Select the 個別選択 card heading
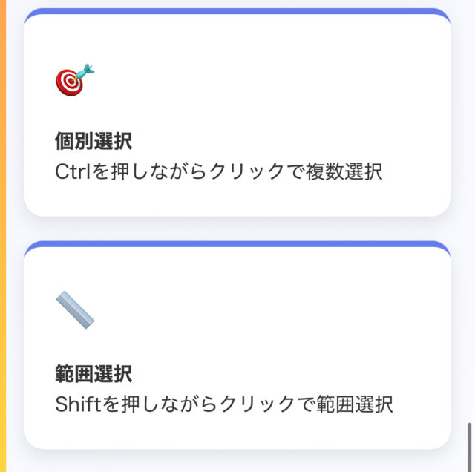The image size is (475, 472). coord(94,141)
